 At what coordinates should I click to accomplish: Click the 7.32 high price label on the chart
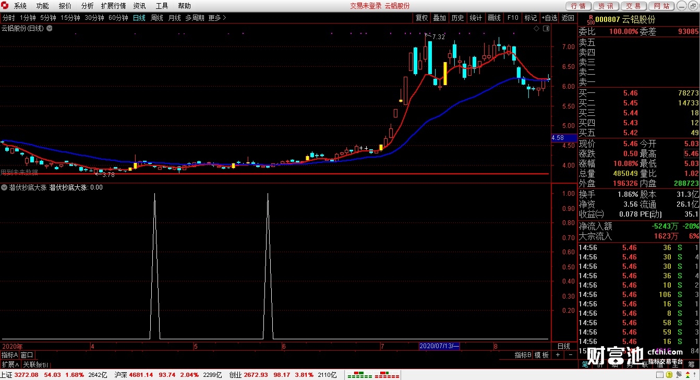coord(438,37)
